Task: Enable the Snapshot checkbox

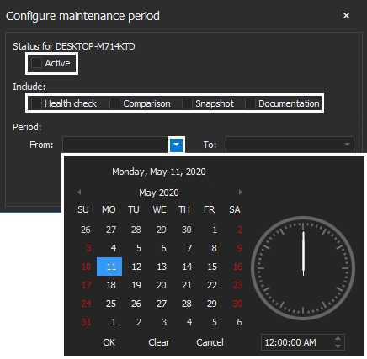Action: 187,103
